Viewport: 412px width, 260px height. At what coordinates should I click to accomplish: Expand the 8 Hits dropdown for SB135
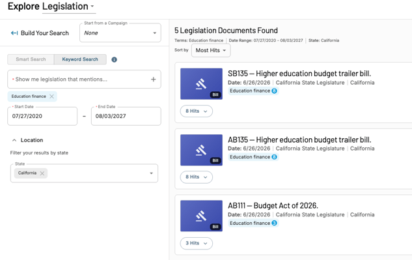[197, 111]
